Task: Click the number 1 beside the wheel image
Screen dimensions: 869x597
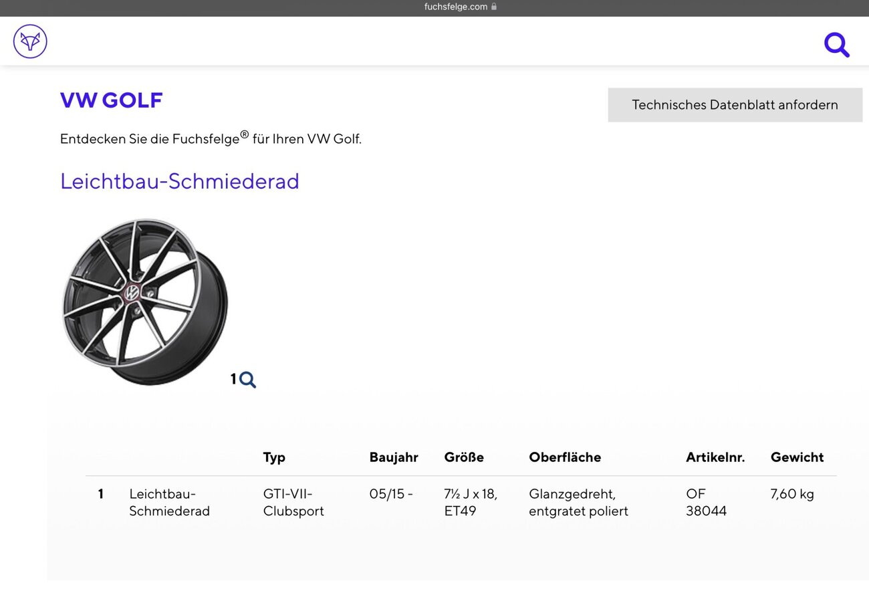Action: point(233,380)
